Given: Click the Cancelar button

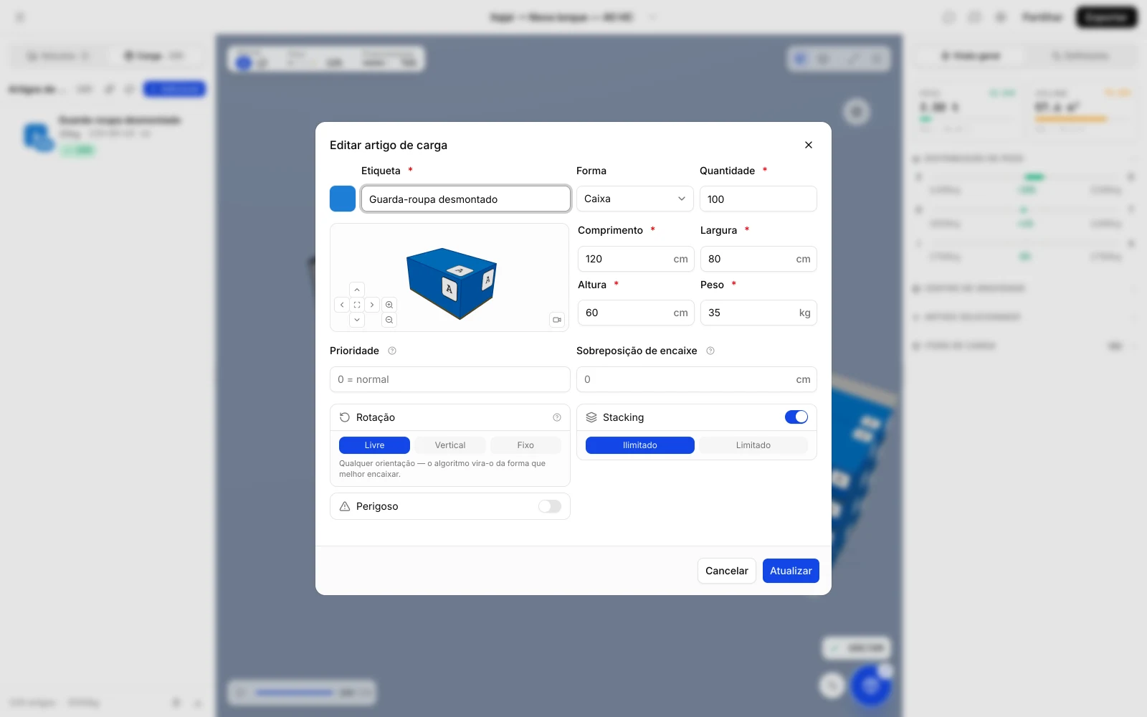Looking at the screenshot, I should 727,571.
